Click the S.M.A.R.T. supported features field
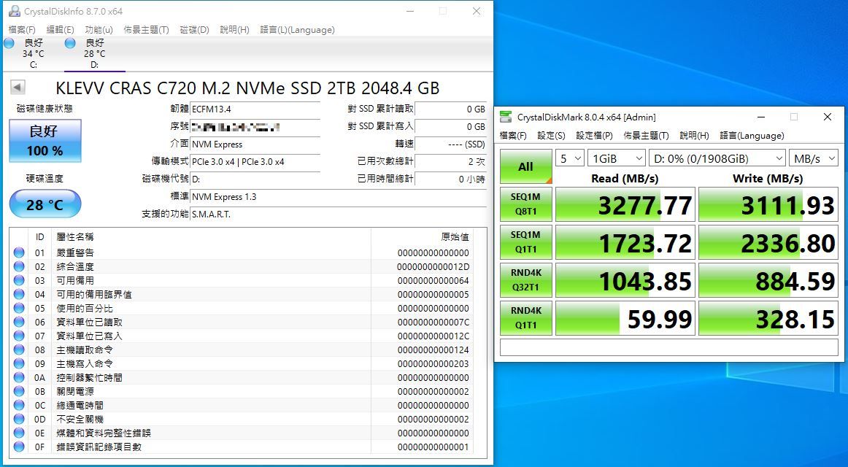Screen dimensions: 848x467 click(x=339, y=214)
